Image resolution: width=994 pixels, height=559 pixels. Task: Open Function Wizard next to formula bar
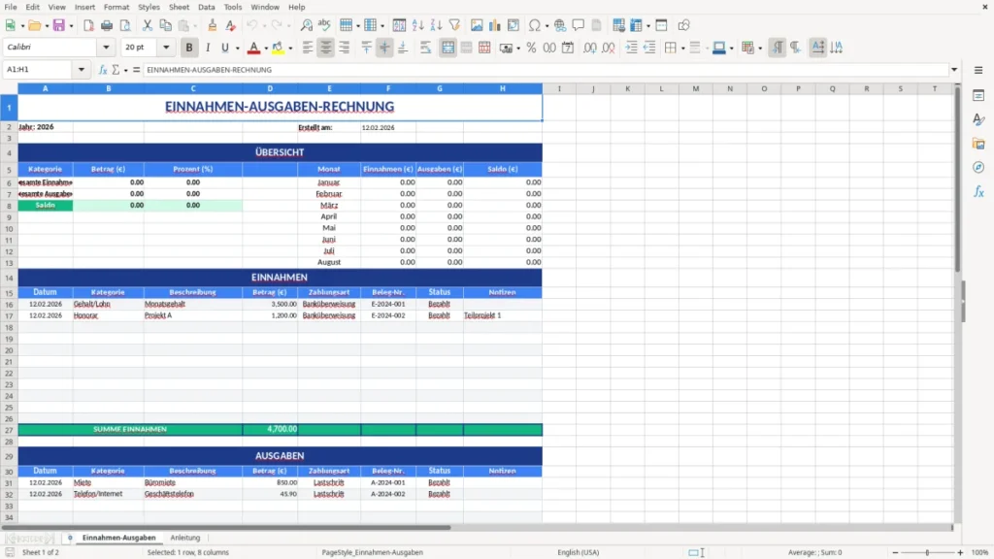click(103, 70)
